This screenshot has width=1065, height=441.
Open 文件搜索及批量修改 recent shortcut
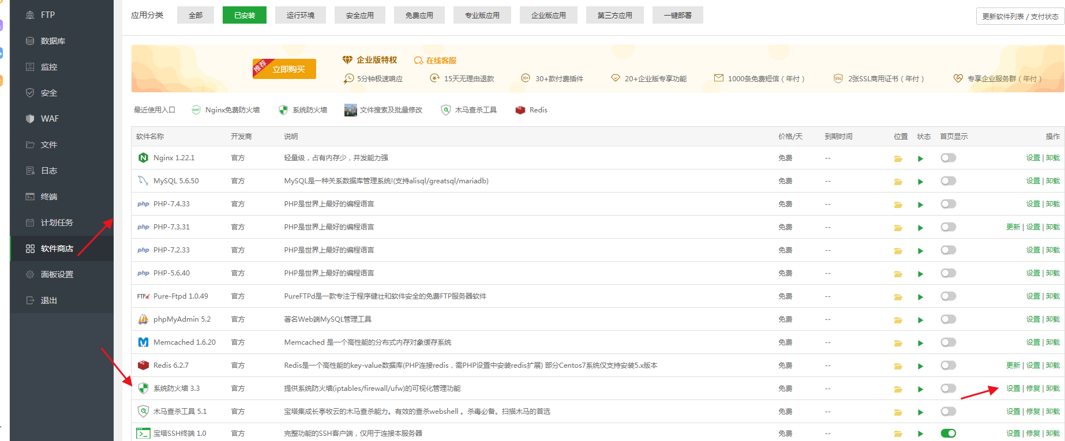(383, 110)
